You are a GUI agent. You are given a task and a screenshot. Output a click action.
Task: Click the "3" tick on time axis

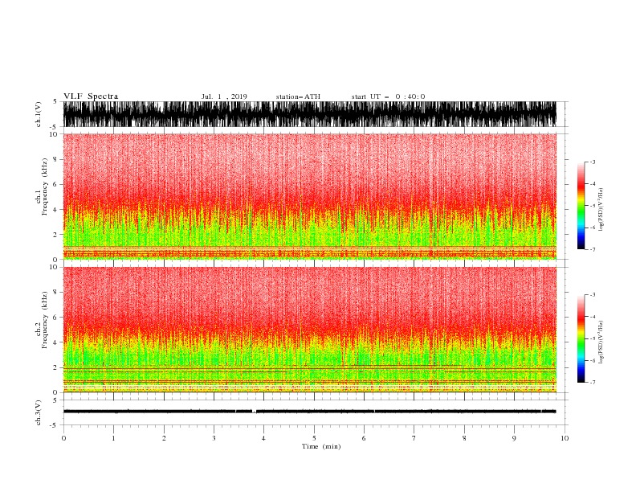[x=214, y=438]
